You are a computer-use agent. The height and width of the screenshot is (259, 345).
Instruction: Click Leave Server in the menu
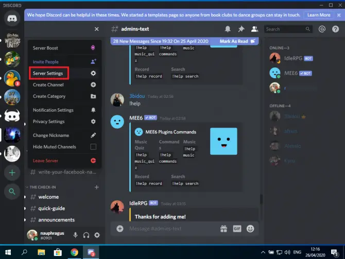point(65,161)
